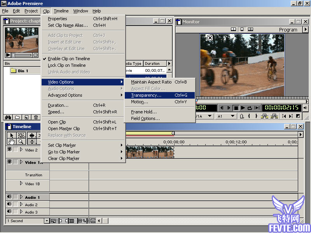Open the Timeline menu in menu bar
Image resolution: width=311 pixels, height=233 pixels.
pos(61,11)
